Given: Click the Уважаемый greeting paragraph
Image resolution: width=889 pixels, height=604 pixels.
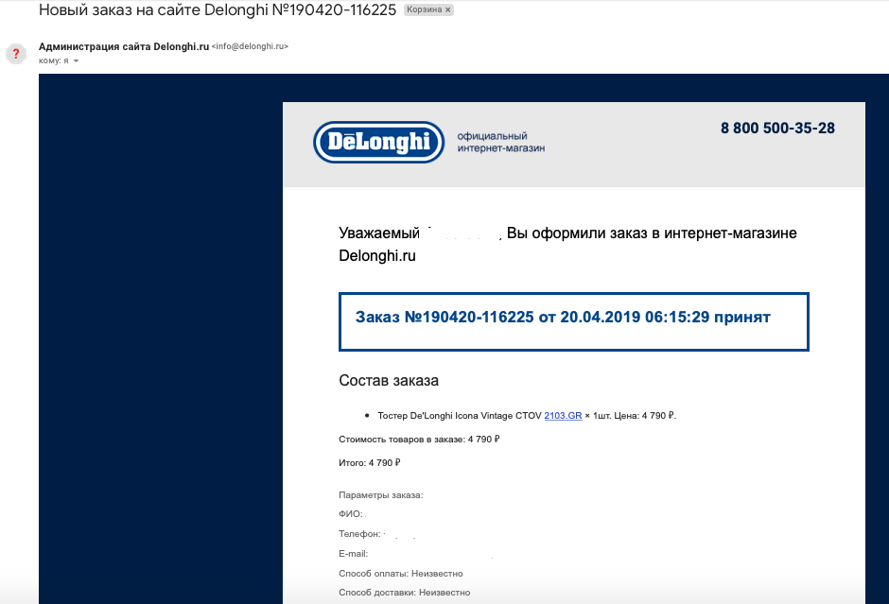Looking at the screenshot, I should [567, 244].
